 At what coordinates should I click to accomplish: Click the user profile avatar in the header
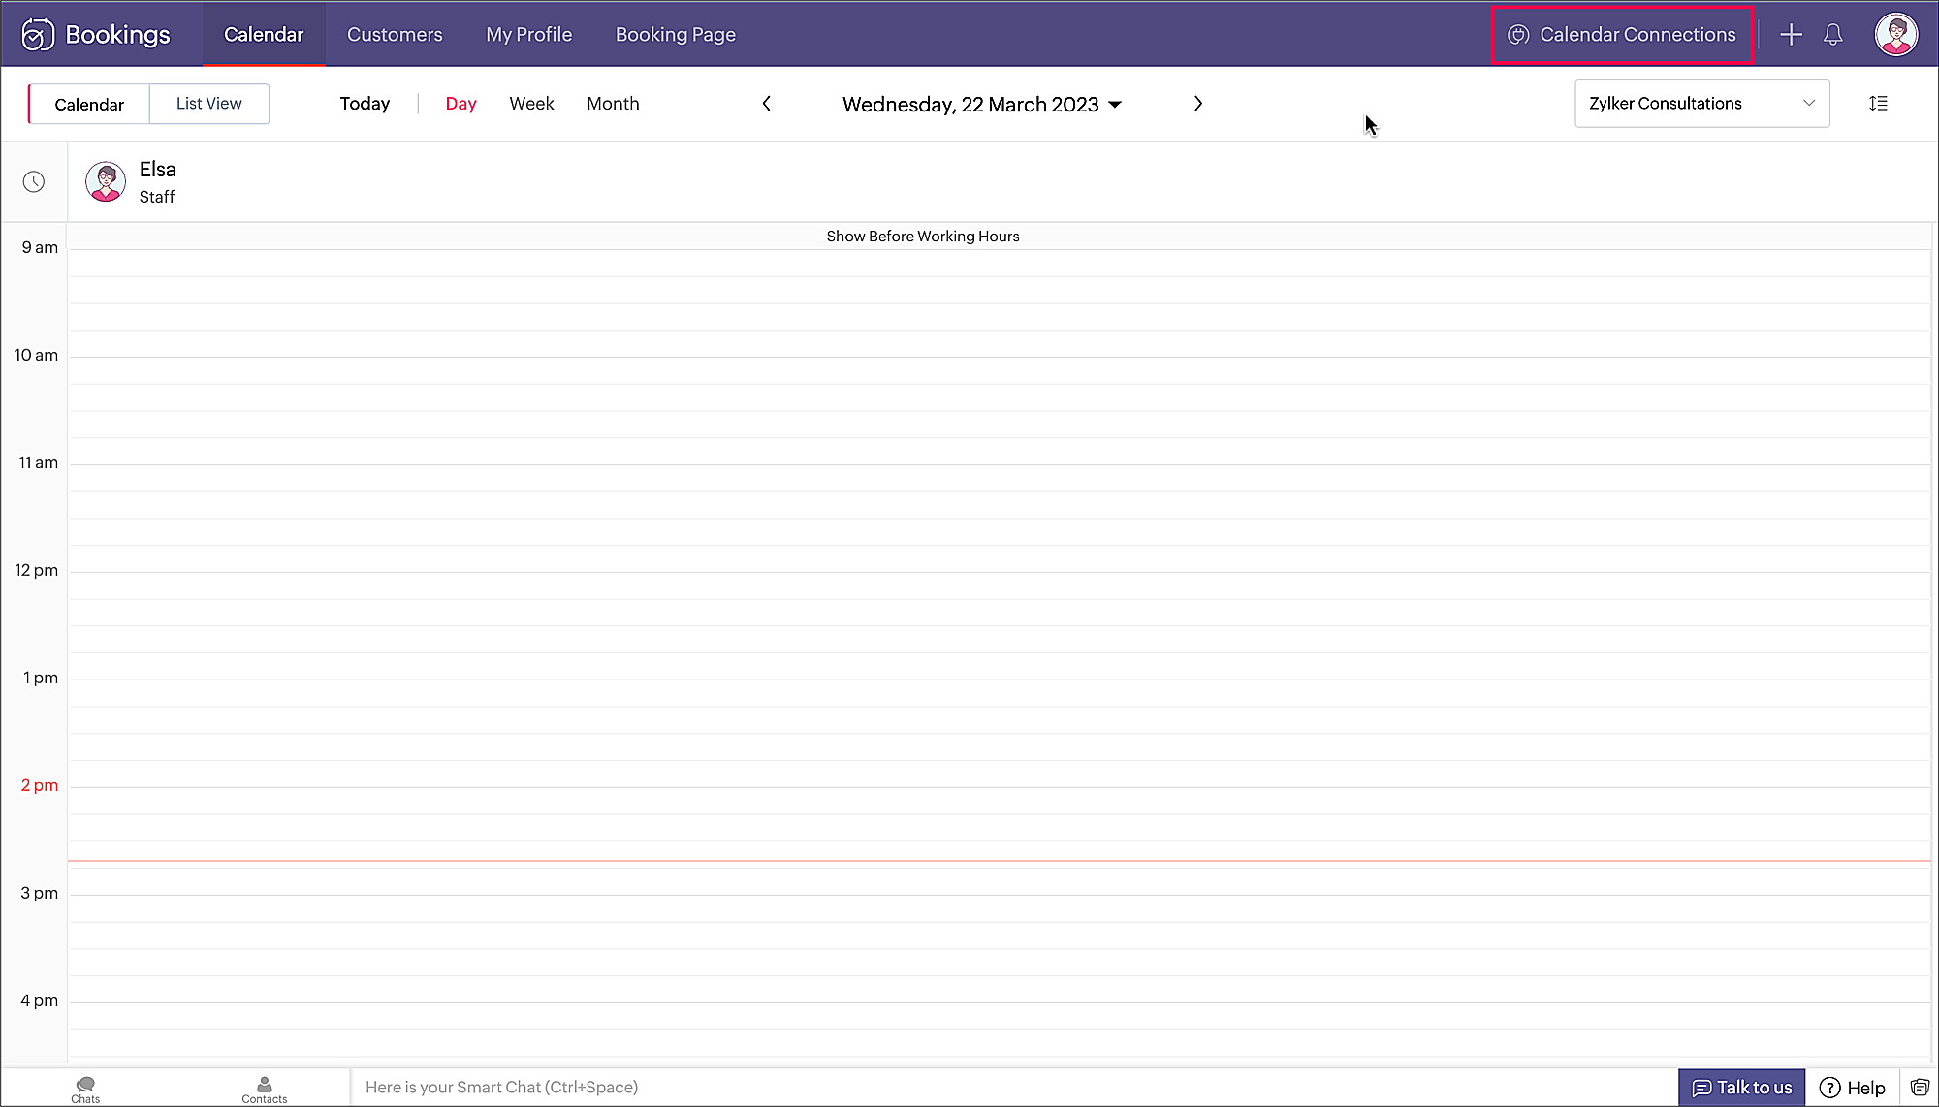[1895, 35]
